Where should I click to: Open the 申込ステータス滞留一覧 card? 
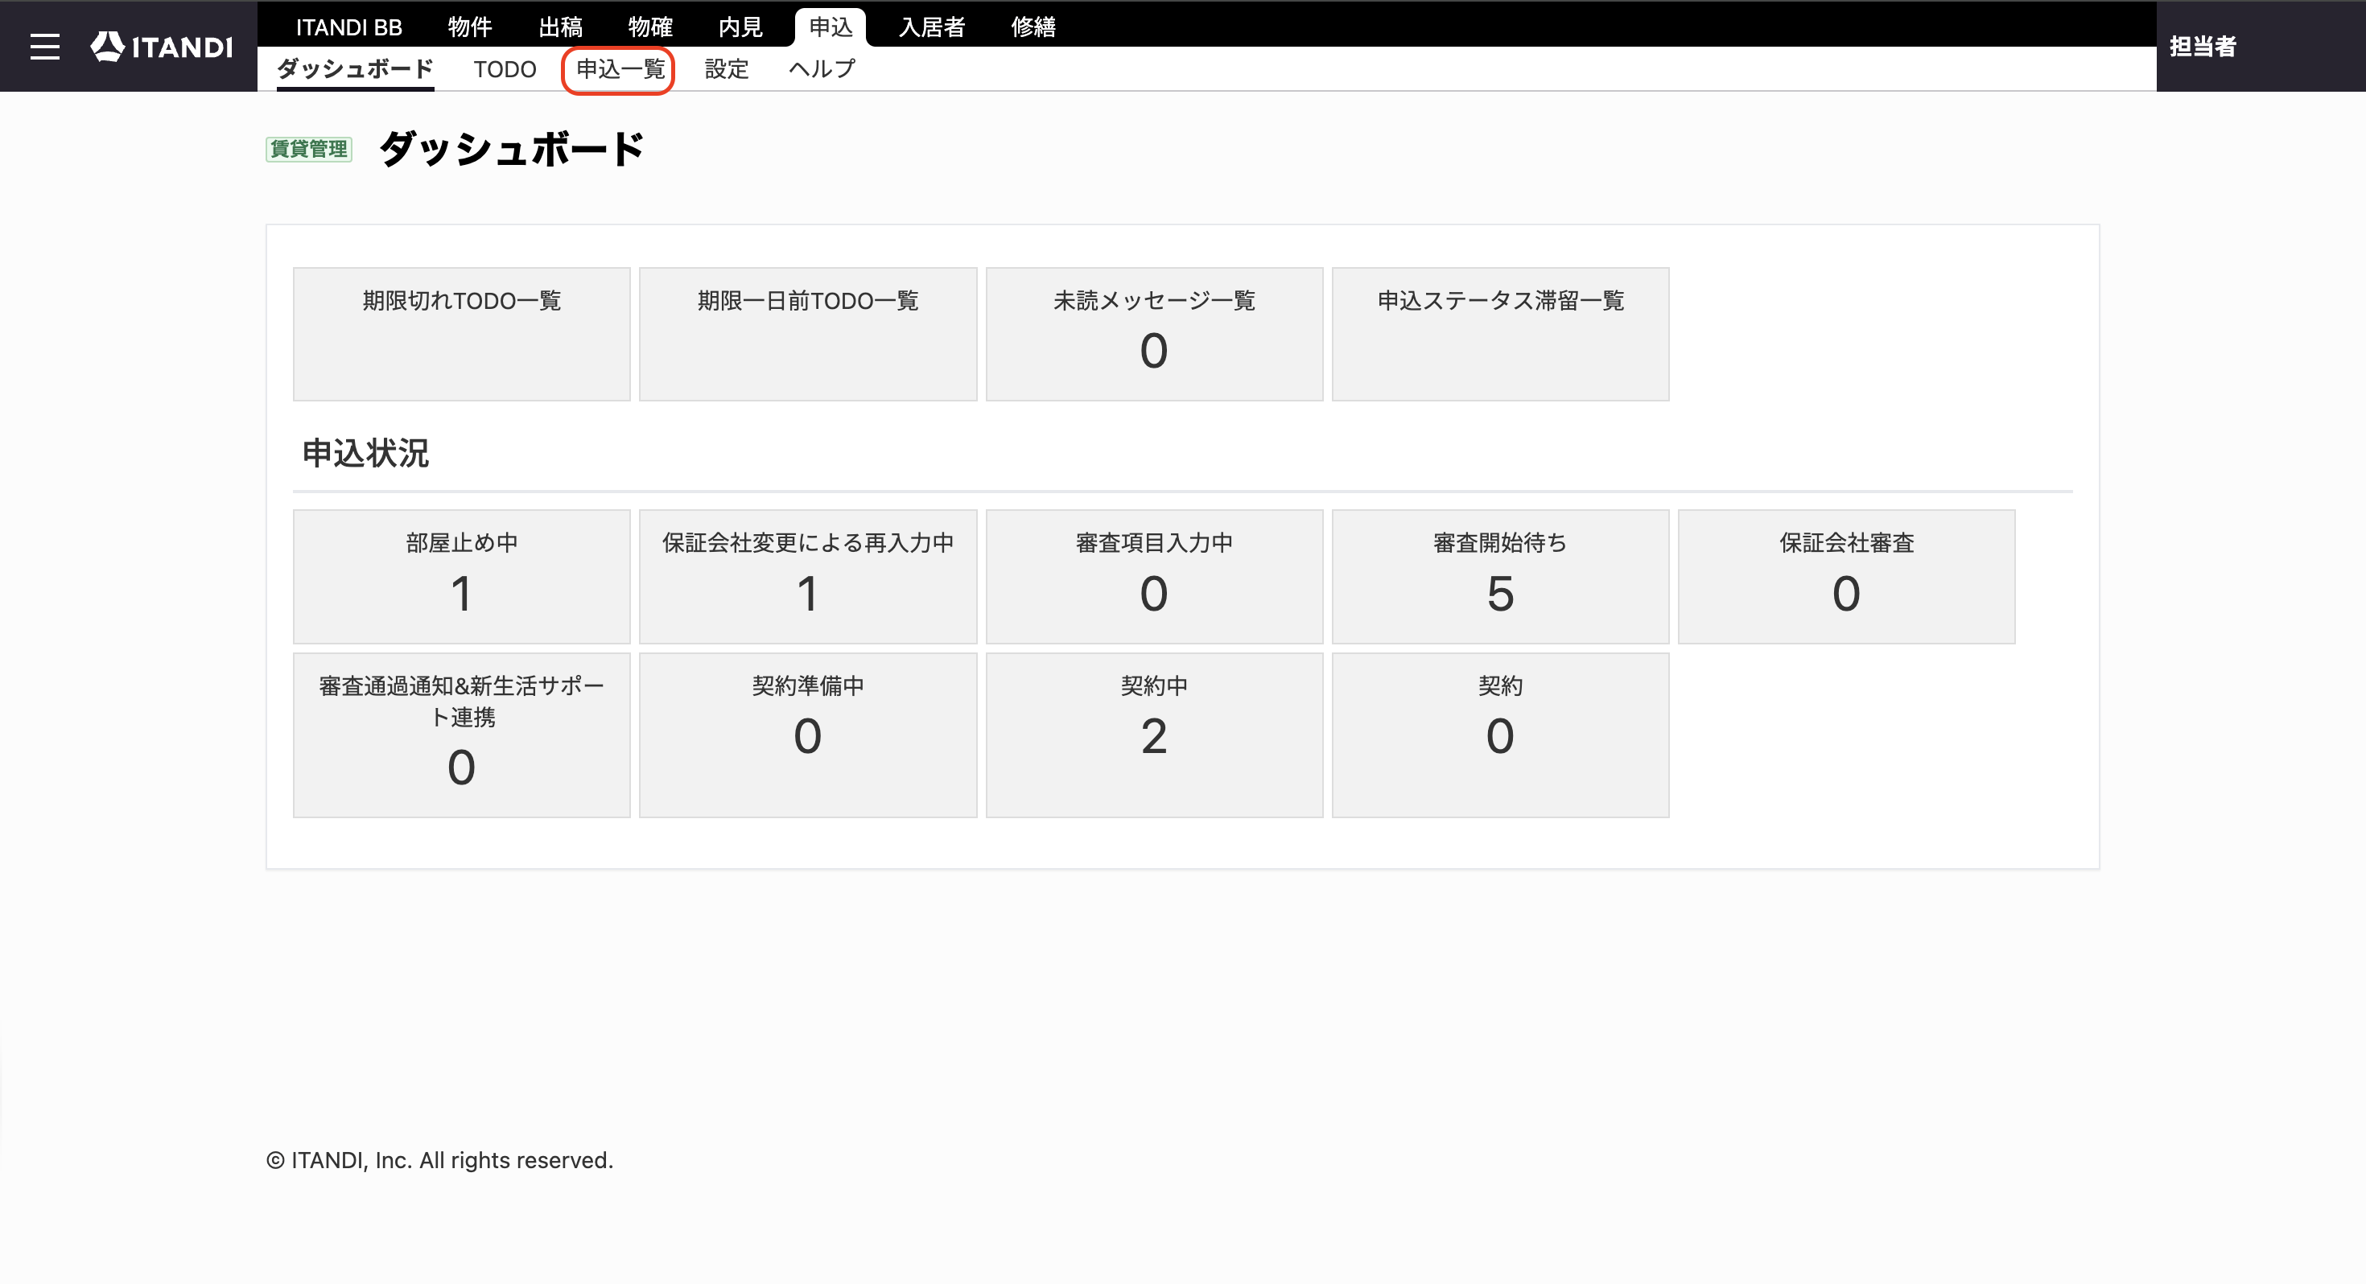point(1500,335)
